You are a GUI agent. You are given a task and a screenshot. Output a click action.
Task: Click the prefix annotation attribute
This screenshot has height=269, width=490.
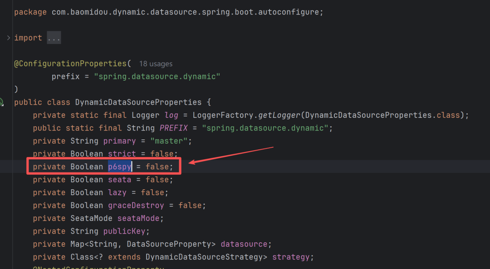(66, 77)
